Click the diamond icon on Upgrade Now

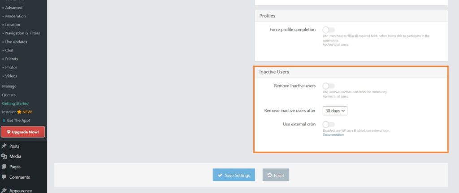coord(9,132)
